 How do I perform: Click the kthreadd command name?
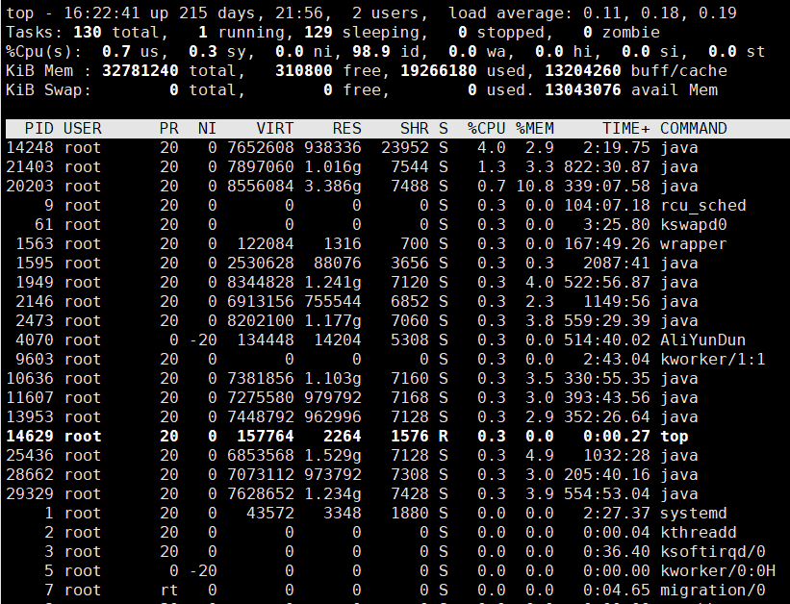(x=699, y=533)
